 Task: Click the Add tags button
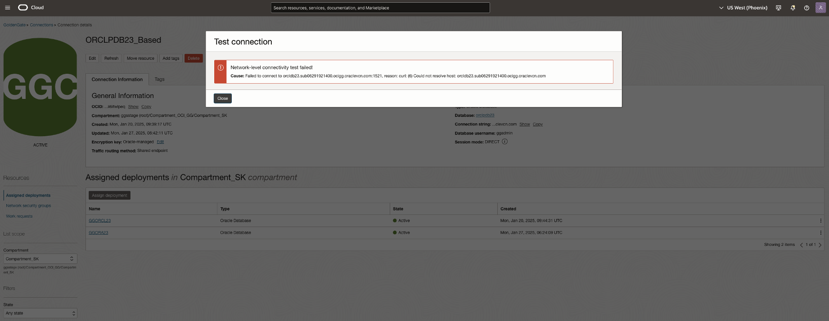point(171,58)
